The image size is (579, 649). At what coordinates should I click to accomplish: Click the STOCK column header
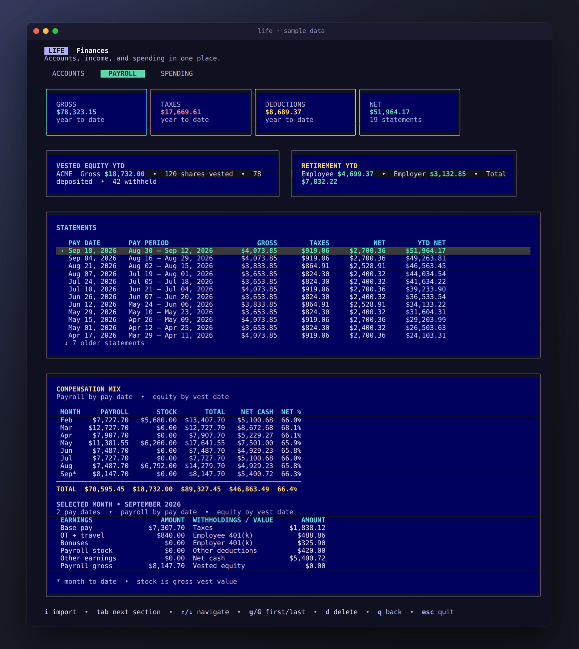(x=167, y=412)
